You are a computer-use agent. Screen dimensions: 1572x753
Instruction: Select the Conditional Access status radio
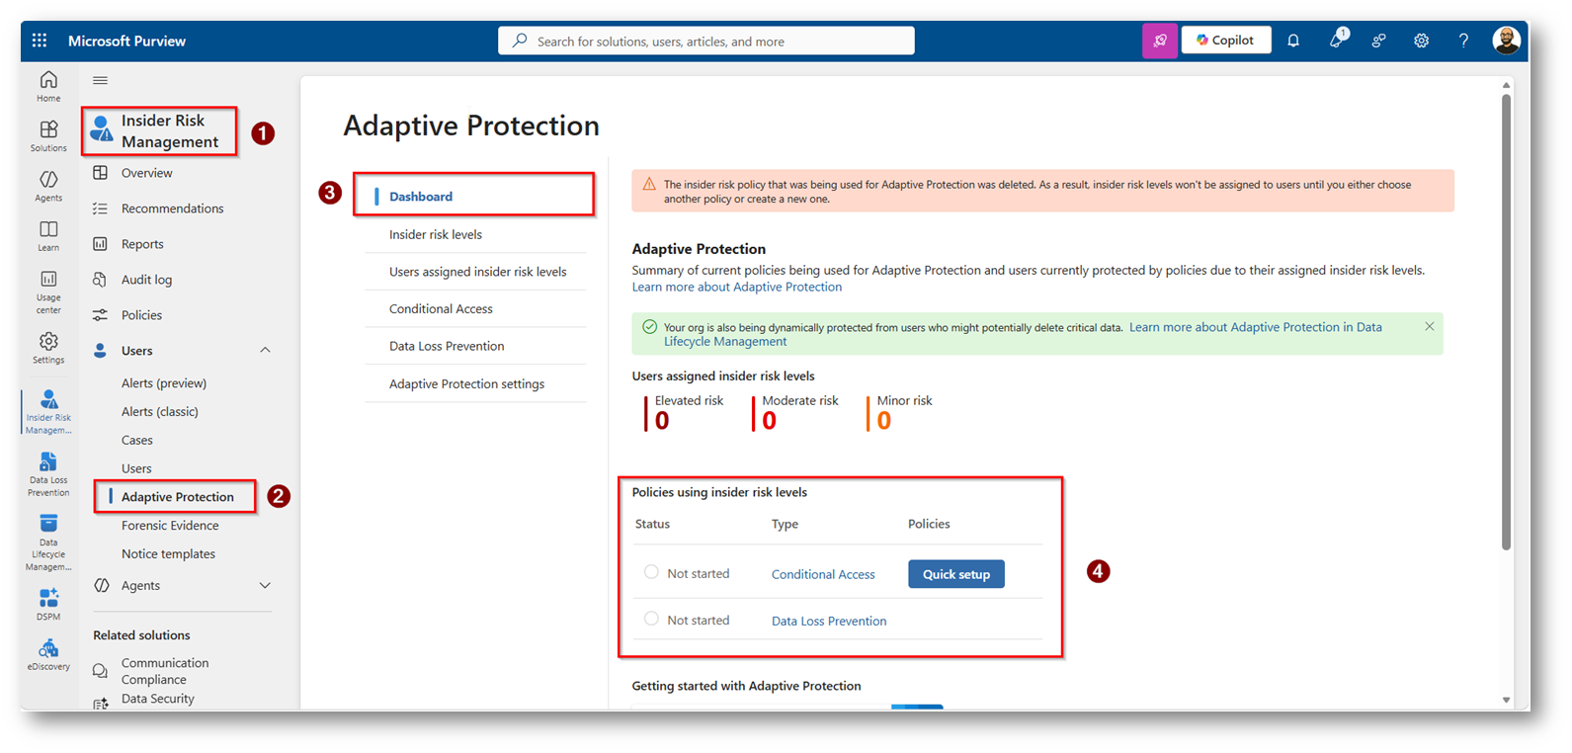651,572
